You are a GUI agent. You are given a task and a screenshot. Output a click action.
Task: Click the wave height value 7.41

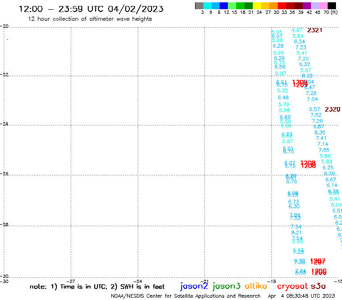point(321,138)
